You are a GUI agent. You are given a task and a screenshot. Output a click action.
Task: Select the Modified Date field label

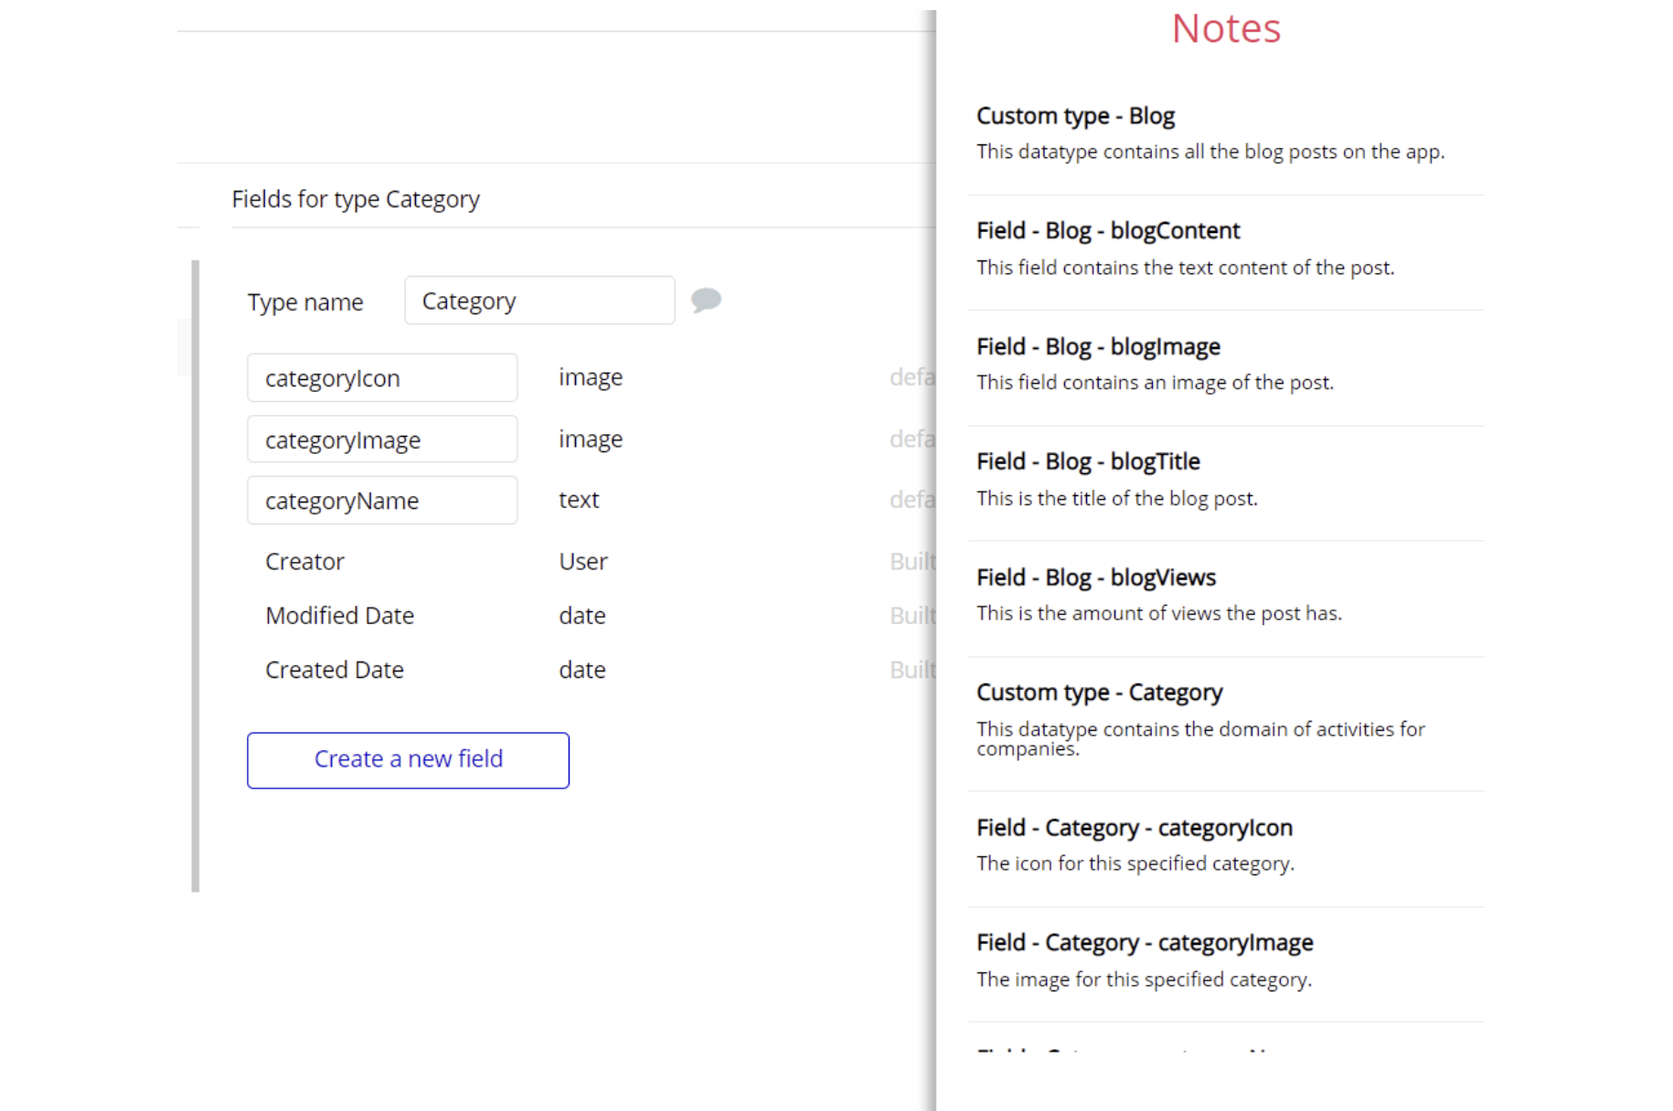(x=339, y=616)
